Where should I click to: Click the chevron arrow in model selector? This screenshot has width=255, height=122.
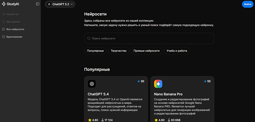click(x=72, y=4)
